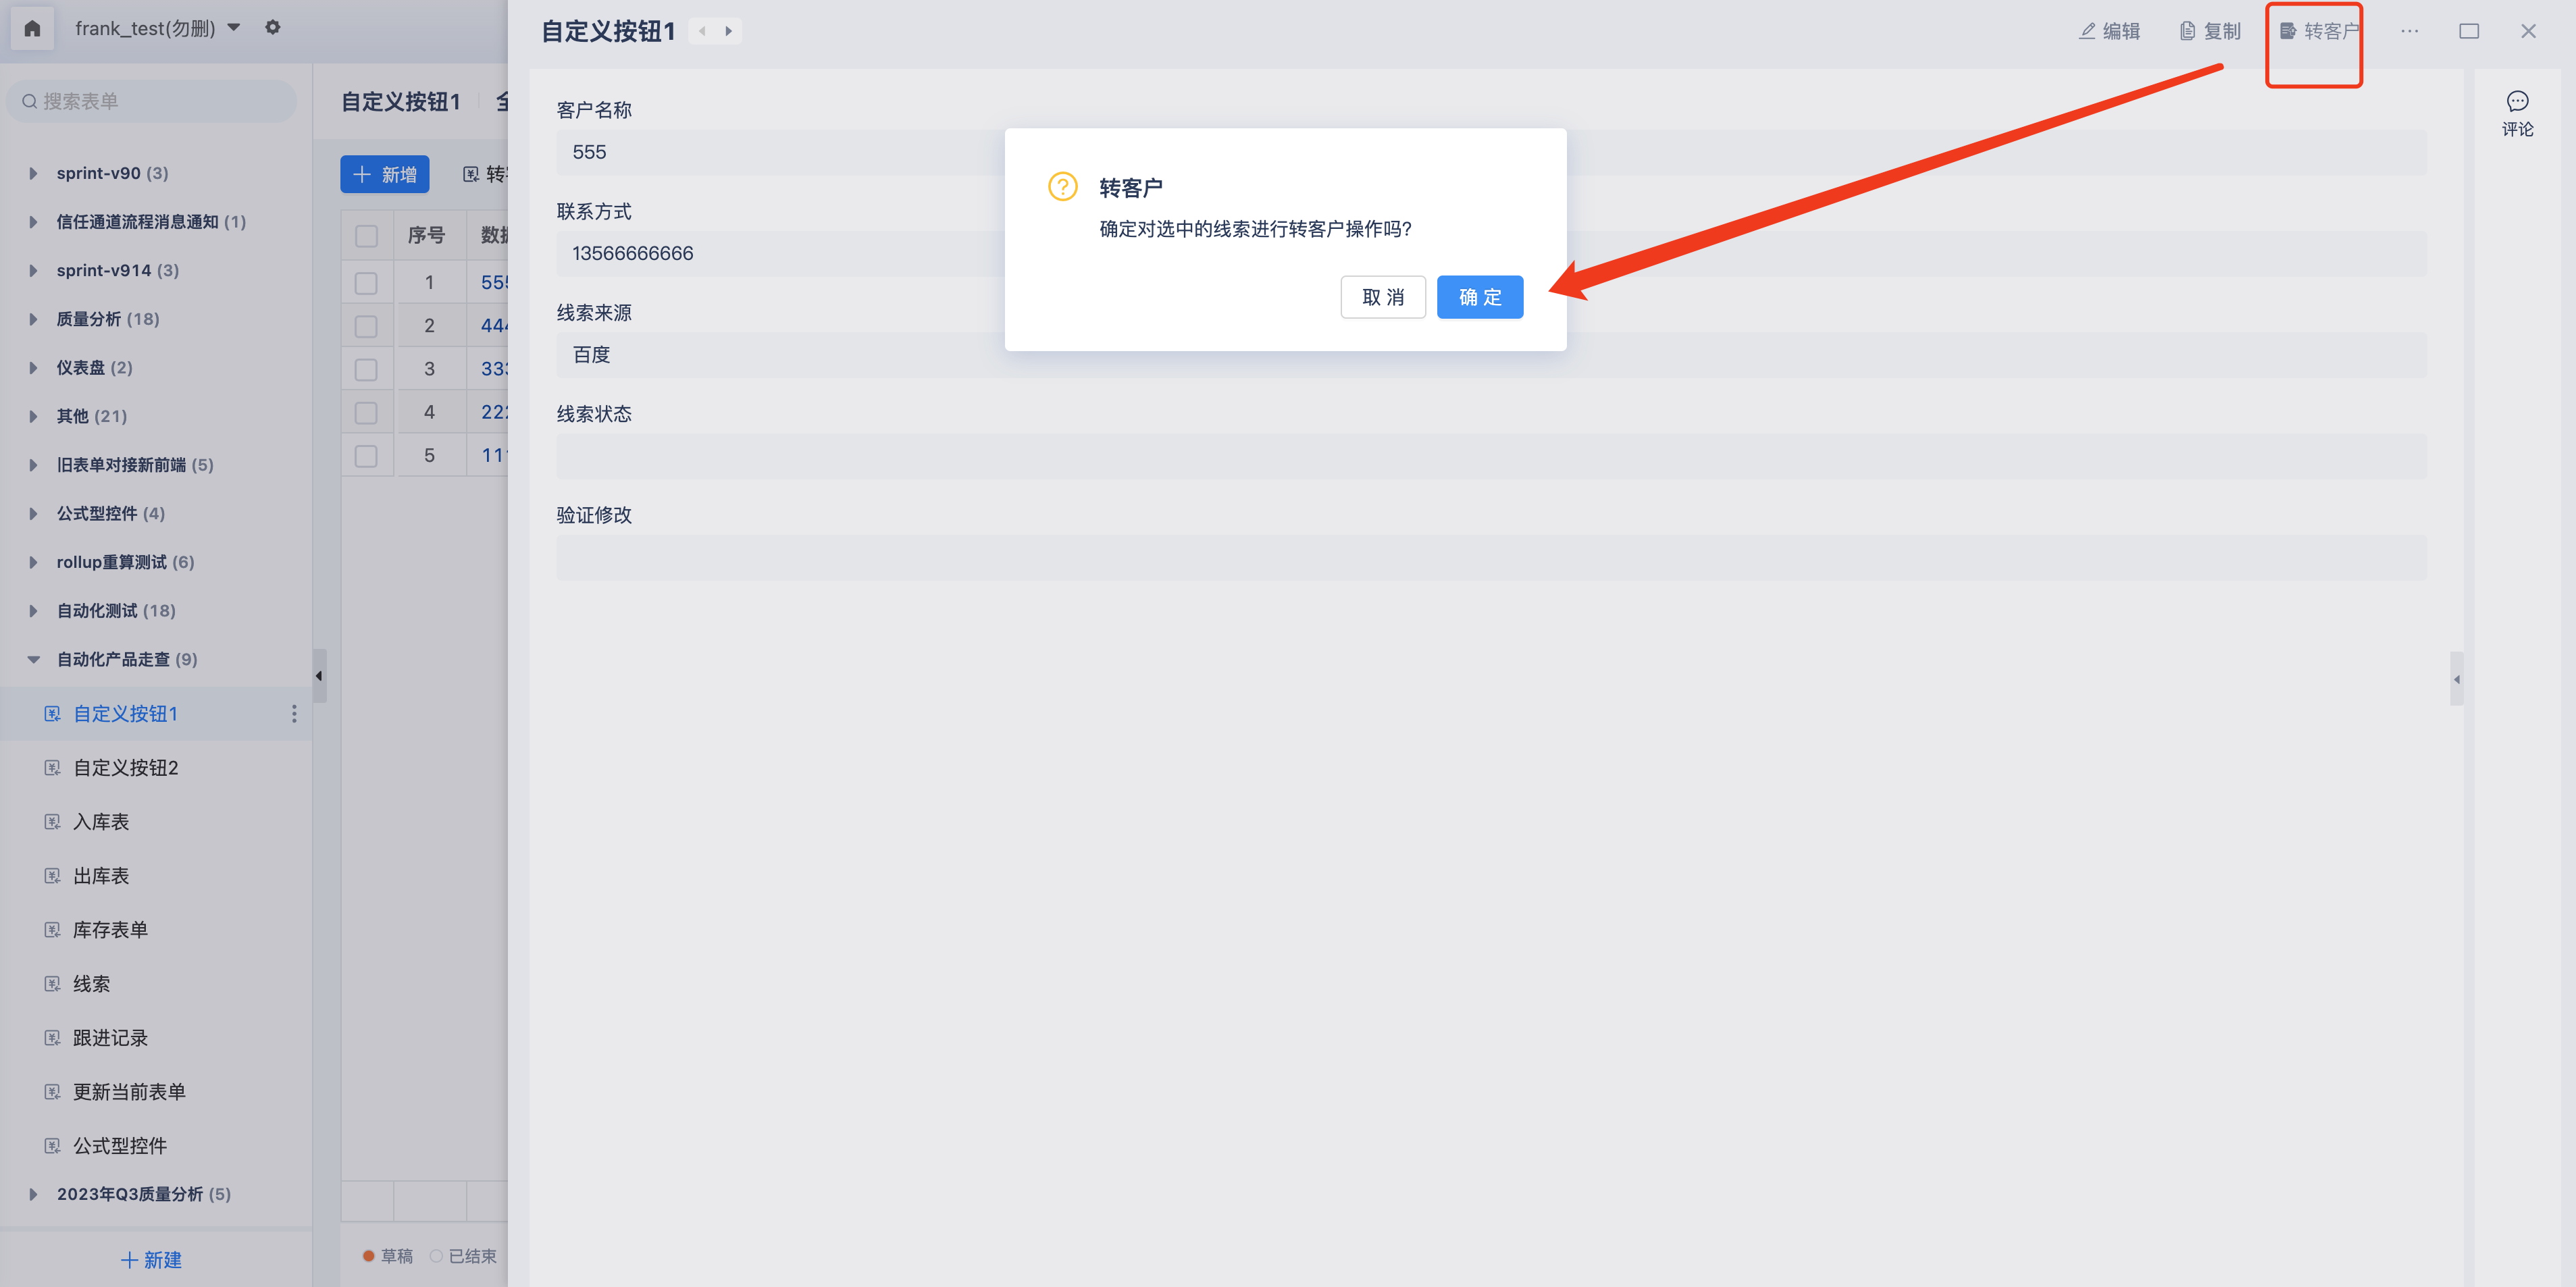2576x1287 pixels.
Task: Check the row 2 checkbox
Action: click(x=366, y=326)
